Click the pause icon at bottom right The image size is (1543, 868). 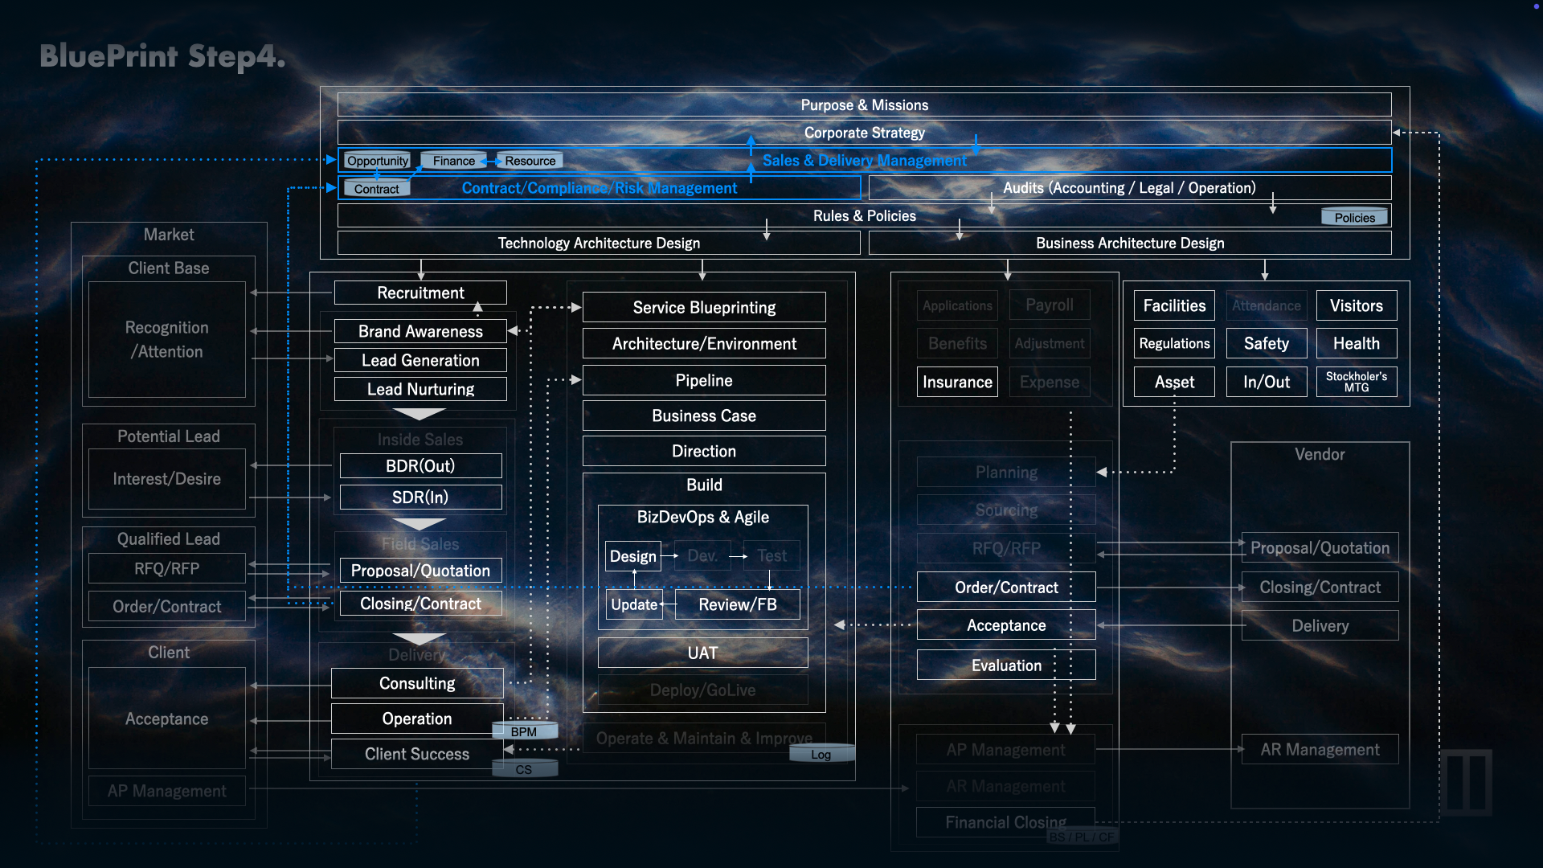[x=1466, y=782]
